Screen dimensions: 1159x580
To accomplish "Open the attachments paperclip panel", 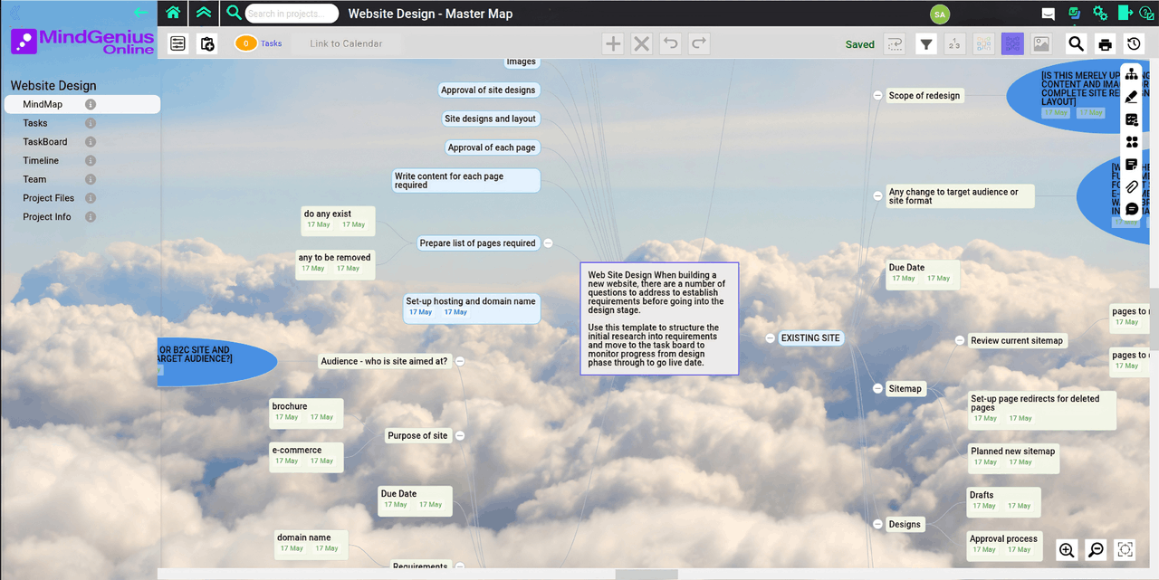I will point(1132,186).
